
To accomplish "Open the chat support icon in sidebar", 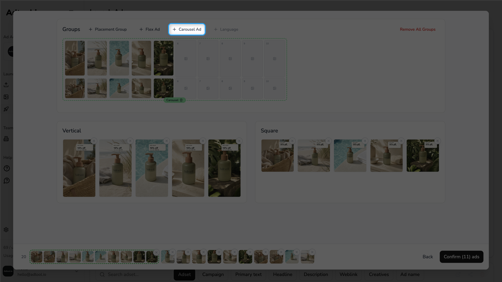I will [x=7, y=181].
